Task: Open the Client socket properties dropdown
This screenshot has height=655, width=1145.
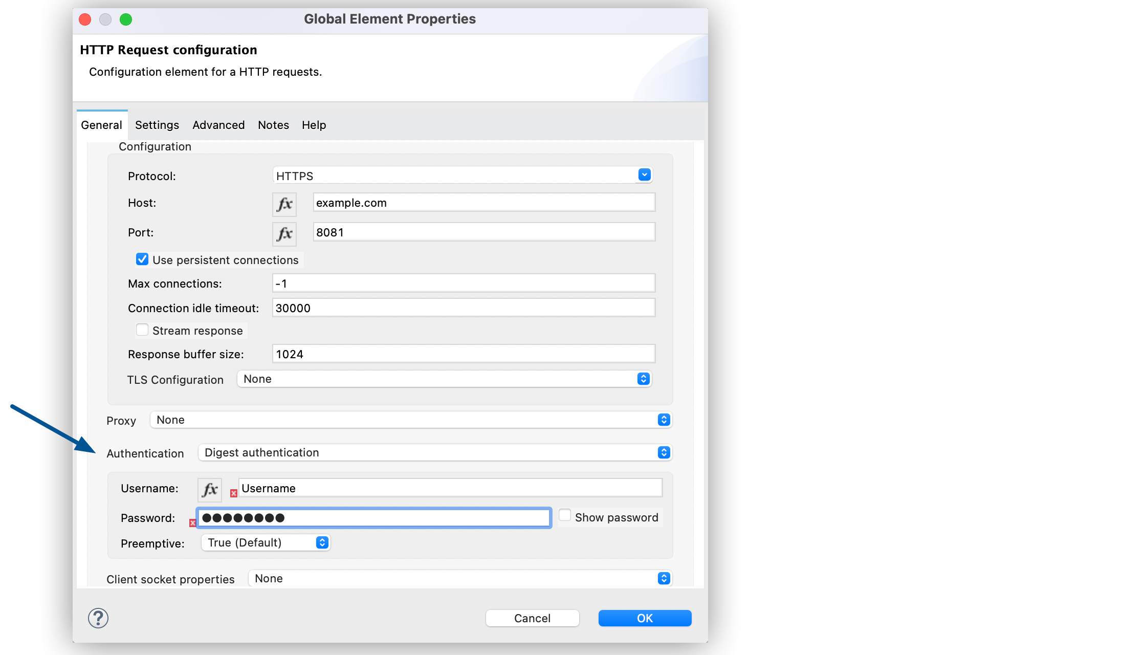Action: tap(664, 578)
